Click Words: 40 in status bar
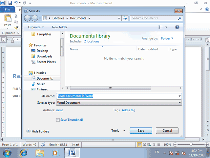The width and height of the screenshot is (210, 158). click(29, 145)
